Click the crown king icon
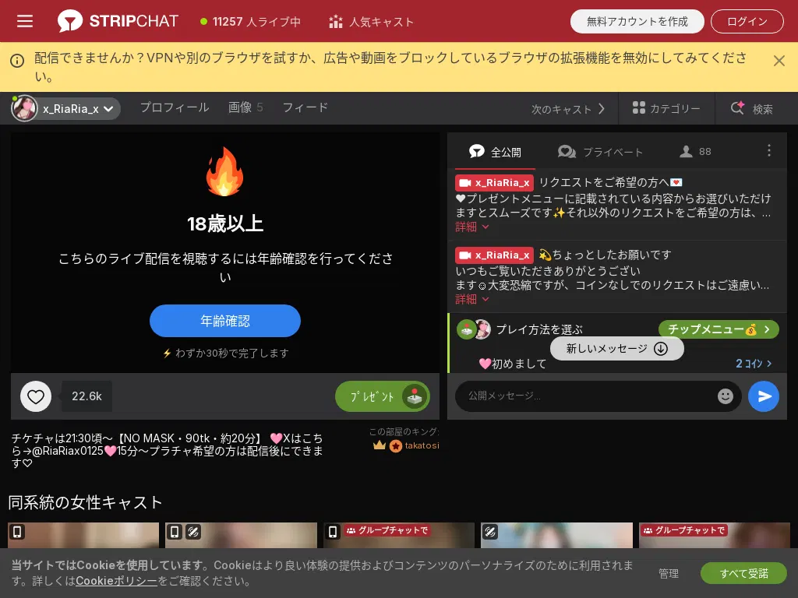 click(380, 445)
